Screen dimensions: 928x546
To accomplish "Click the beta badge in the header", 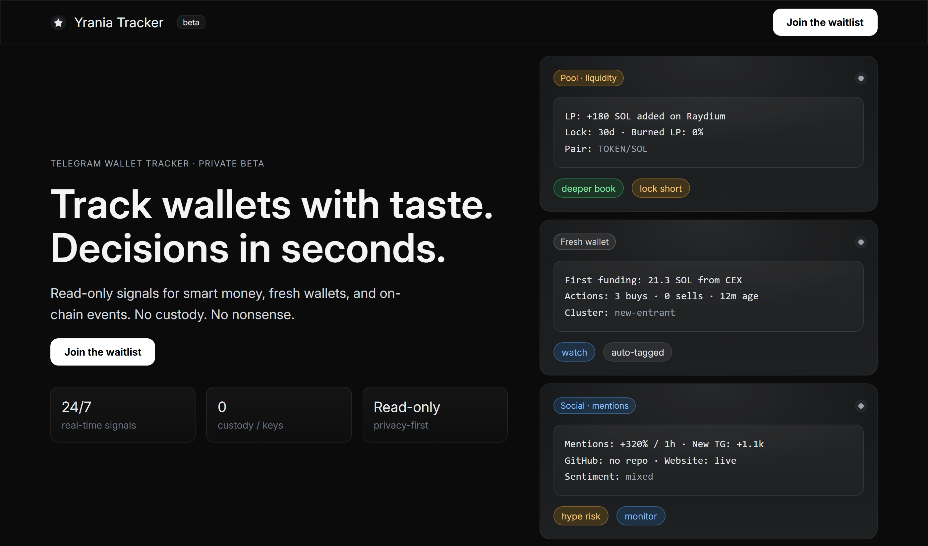I will click(x=191, y=23).
